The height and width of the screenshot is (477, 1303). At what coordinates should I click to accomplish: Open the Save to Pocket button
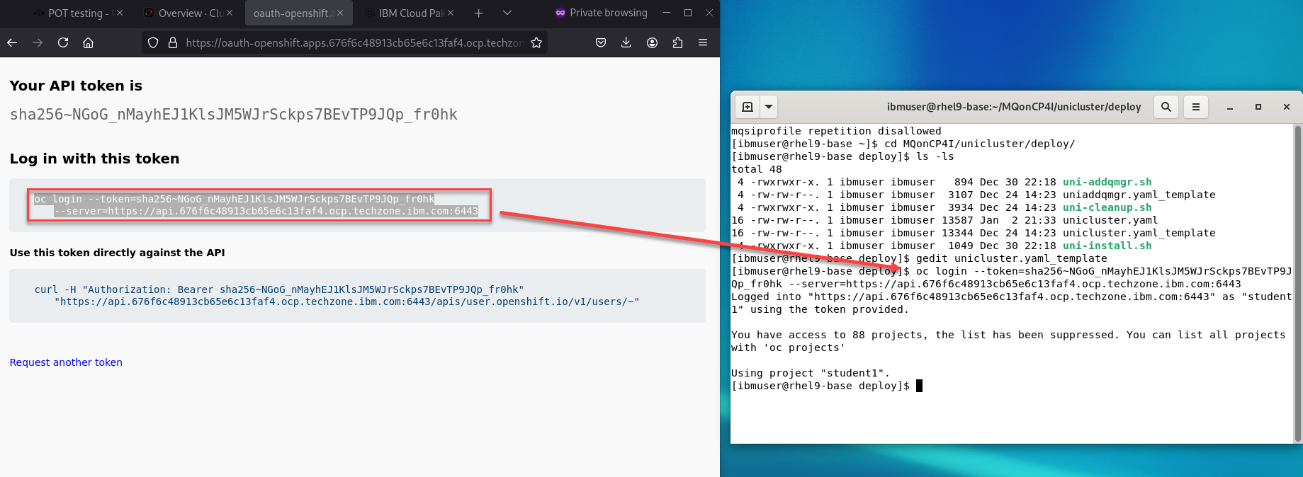click(x=601, y=42)
